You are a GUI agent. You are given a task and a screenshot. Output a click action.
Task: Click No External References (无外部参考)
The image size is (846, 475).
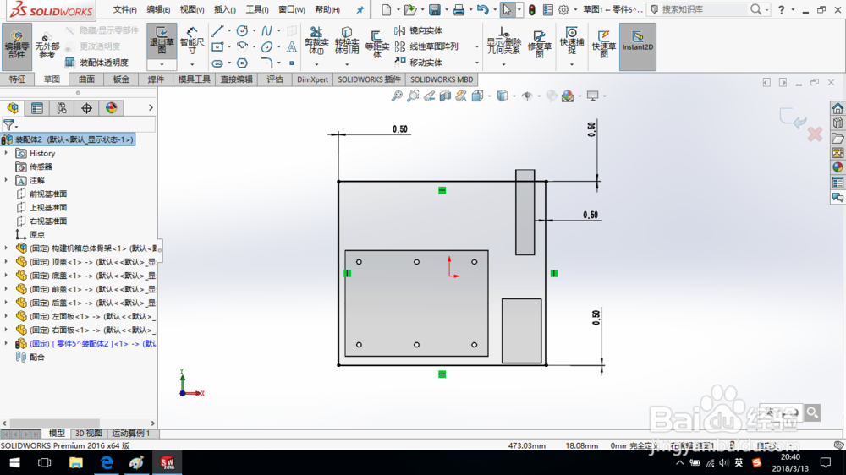click(47, 46)
